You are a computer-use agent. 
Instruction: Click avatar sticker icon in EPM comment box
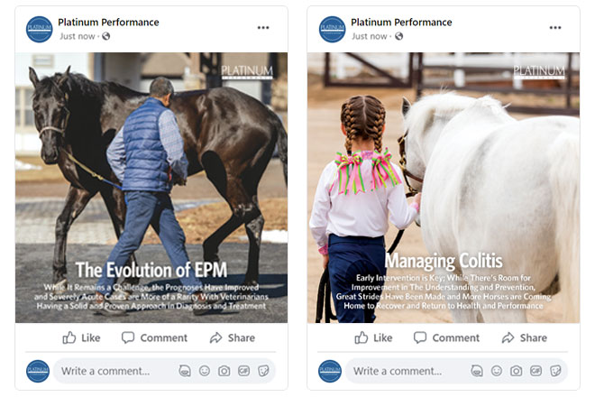point(185,371)
